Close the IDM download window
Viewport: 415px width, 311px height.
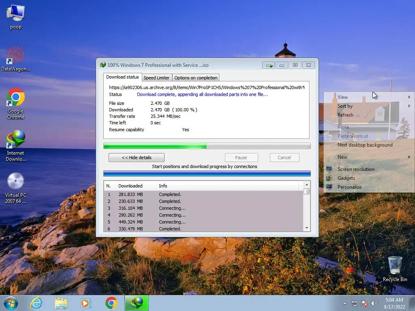308,65
